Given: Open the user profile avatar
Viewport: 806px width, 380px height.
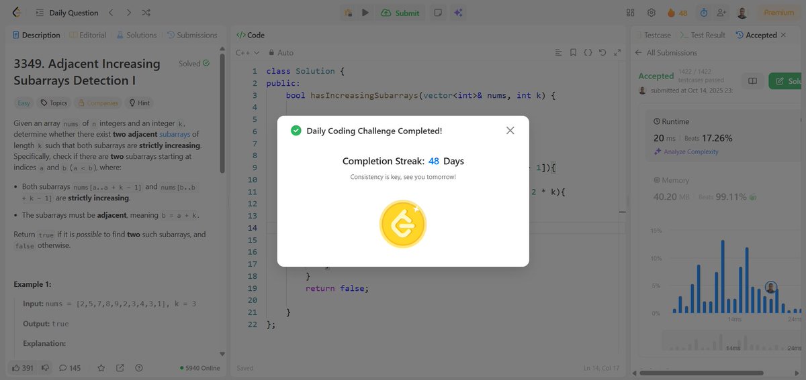Looking at the screenshot, I should (x=742, y=13).
